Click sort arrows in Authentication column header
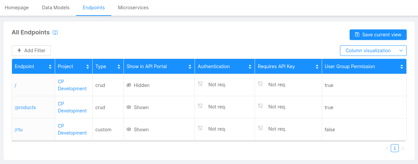 click(x=250, y=66)
